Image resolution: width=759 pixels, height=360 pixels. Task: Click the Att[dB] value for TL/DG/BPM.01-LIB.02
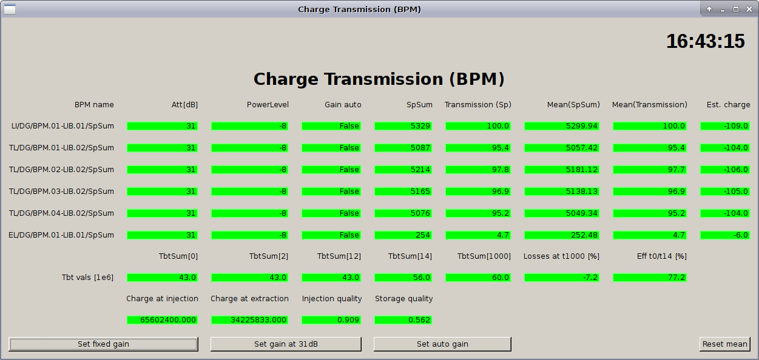coord(162,148)
